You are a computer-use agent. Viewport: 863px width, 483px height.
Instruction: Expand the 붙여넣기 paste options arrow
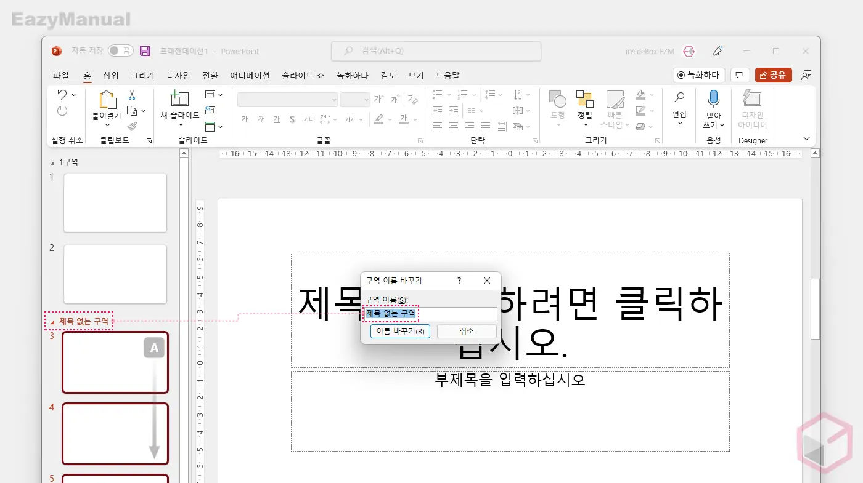point(107,126)
